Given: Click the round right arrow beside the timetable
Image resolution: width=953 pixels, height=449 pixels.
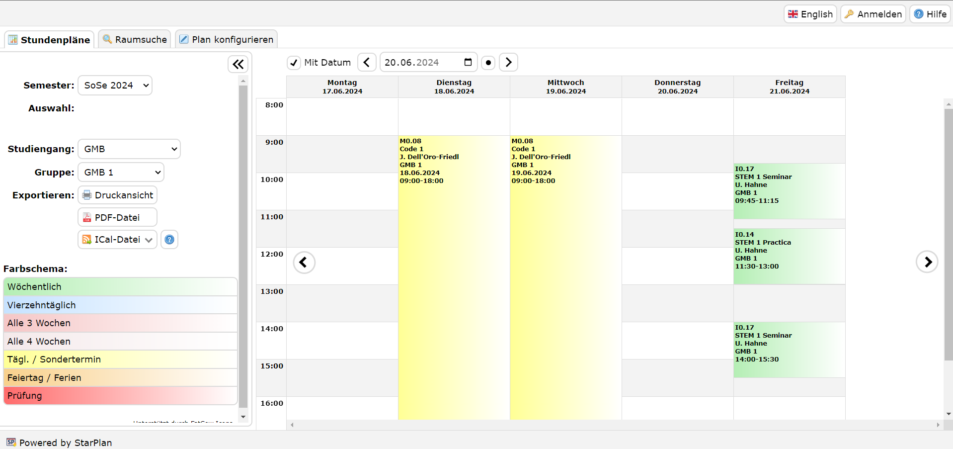Looking at the screenshot, I should [927, 262].
